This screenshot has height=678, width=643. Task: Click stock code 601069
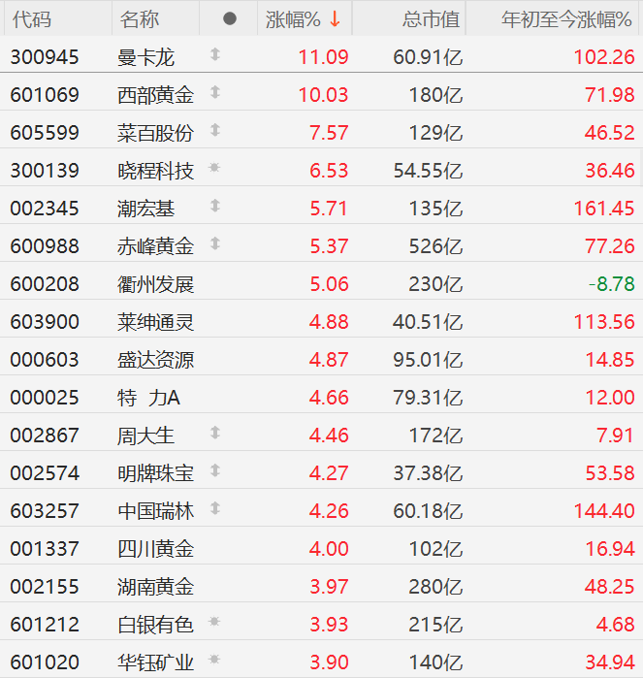pos(45,95)
